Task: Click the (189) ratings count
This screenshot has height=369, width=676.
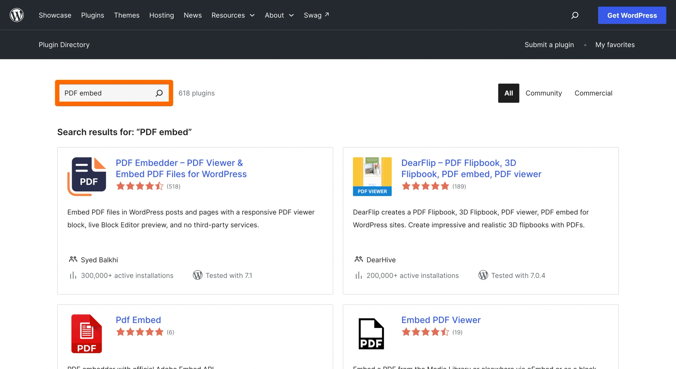Action: (459, 186)
